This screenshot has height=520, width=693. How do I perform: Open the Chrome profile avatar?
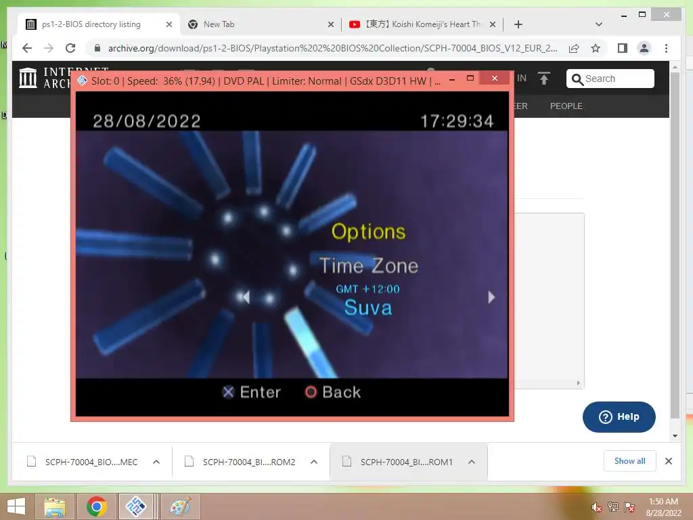tap(644, 48)
